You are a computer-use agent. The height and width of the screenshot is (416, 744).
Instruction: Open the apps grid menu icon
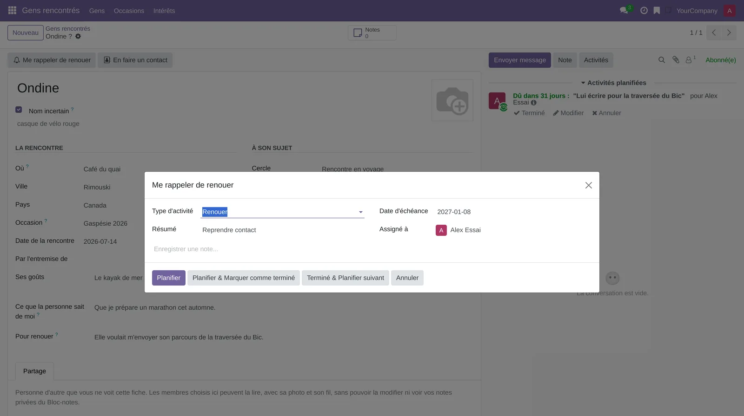[x=12, y=10]
